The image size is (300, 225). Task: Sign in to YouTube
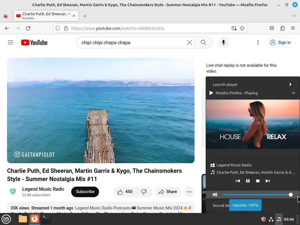tap(280, 42)
